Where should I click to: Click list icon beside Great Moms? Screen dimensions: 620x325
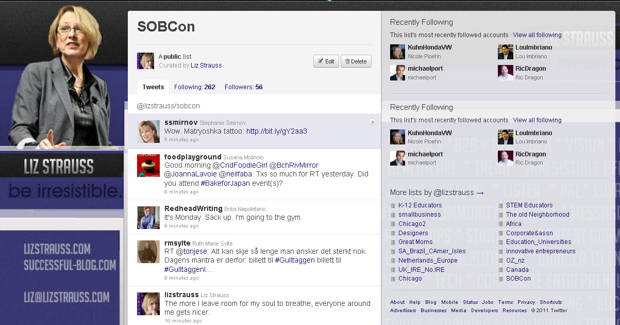click(393, 242)
